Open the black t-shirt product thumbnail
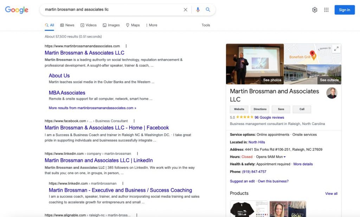The width and height of the screenshot is (360, 217). coord(249,209)
